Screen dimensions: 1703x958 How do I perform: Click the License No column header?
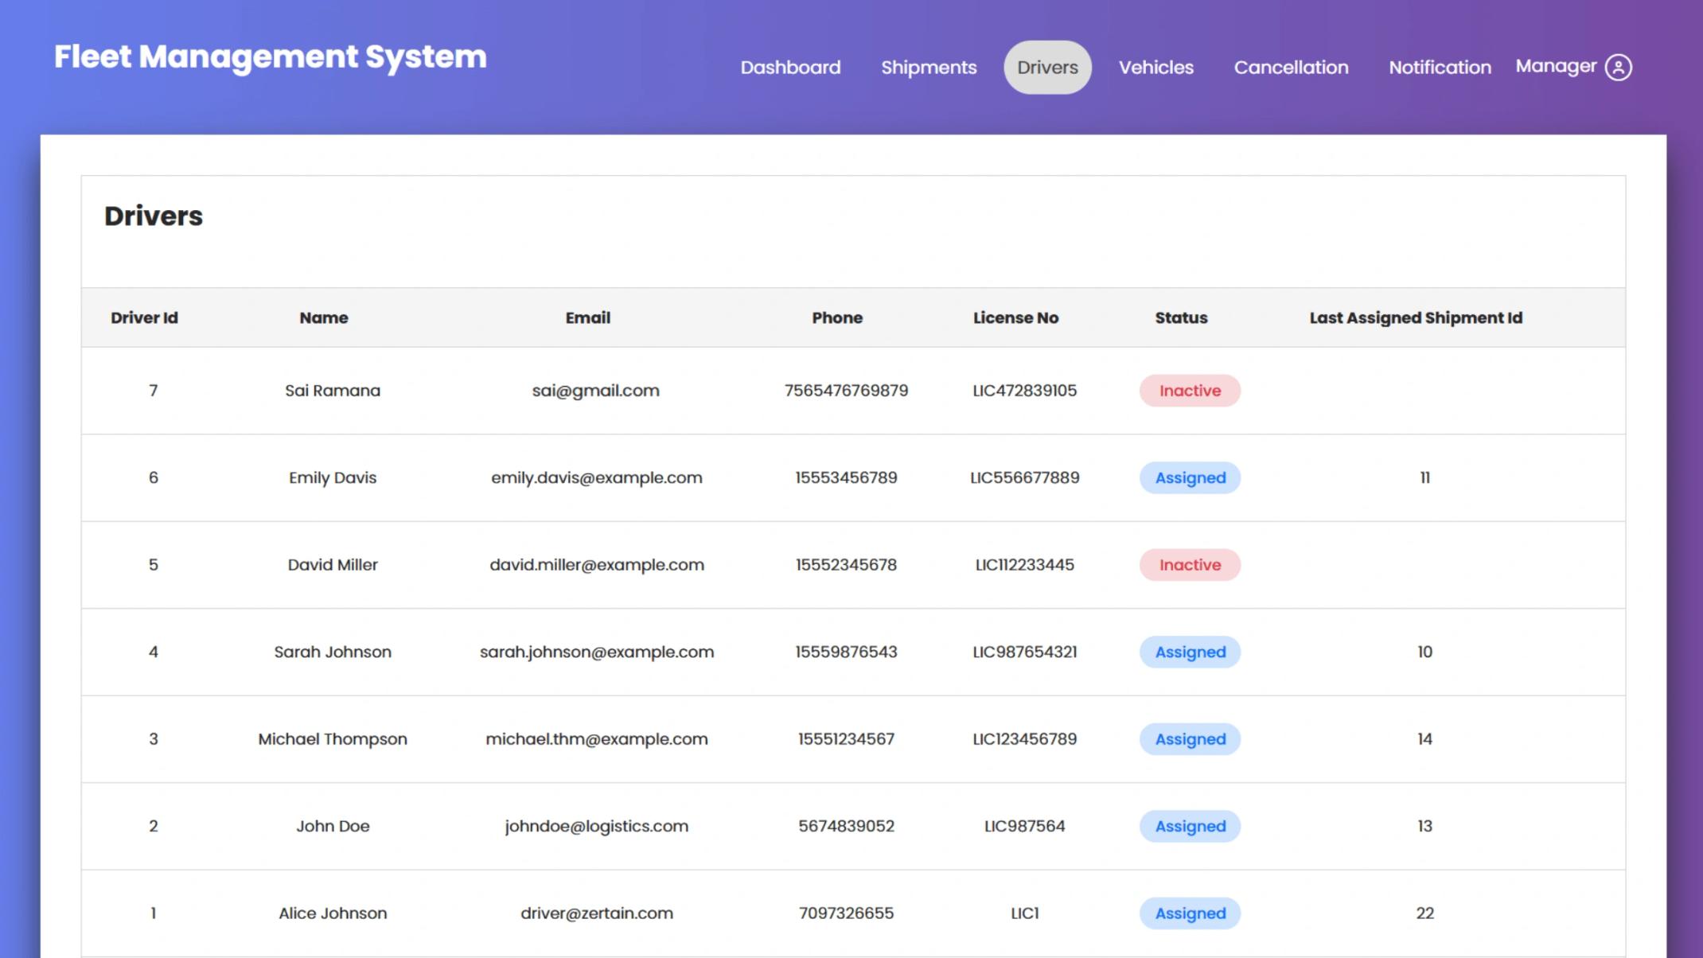click(1015, 317)
